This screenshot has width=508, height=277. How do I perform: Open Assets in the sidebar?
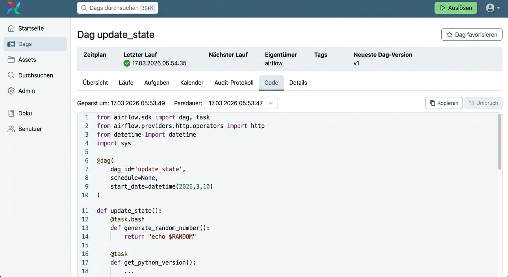click(x=35, y=60)
